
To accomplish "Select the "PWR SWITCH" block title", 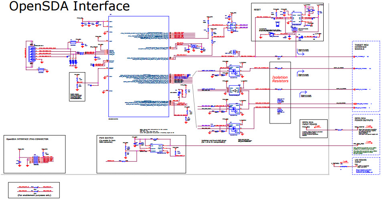I will [106, 138].
